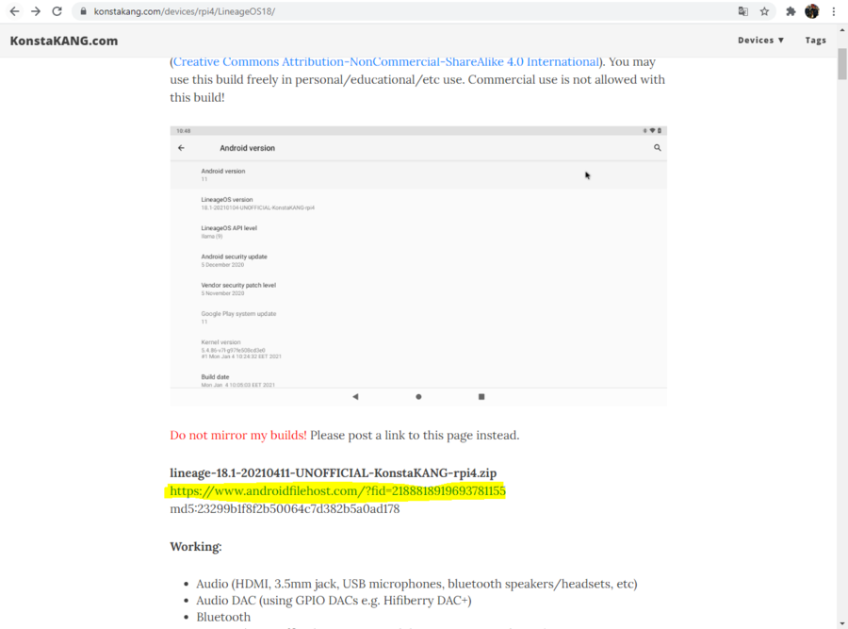The image size is (848, 629).
Task: Click the scrollbar down arrow
Action: [x=842, y=624]
